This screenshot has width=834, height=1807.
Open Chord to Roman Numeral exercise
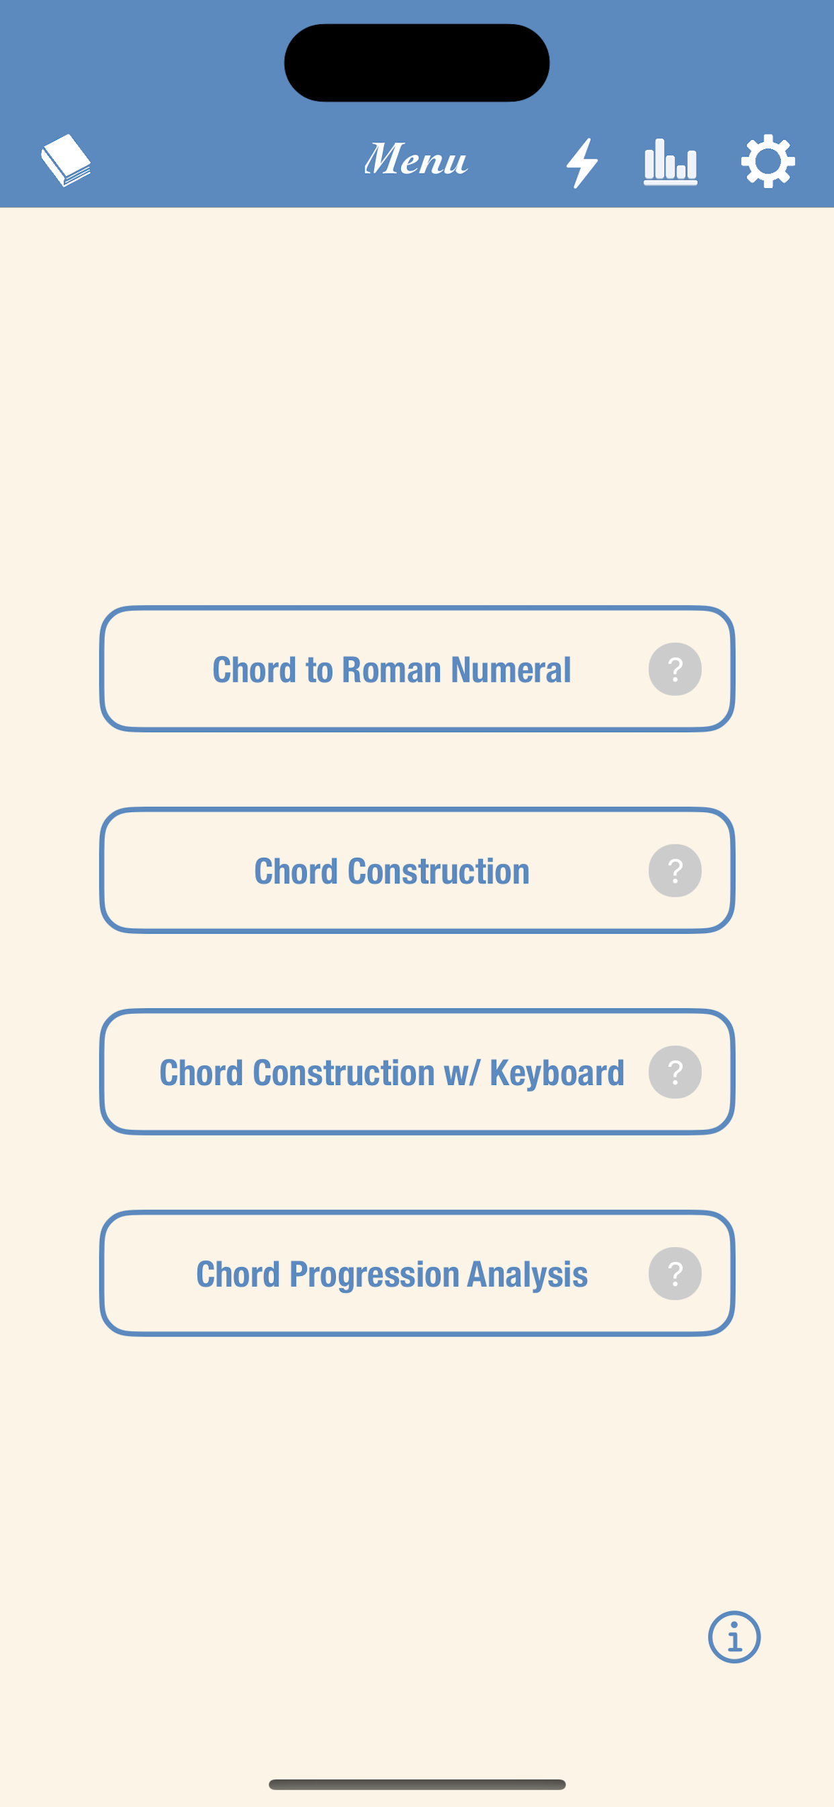click(417, 669)
